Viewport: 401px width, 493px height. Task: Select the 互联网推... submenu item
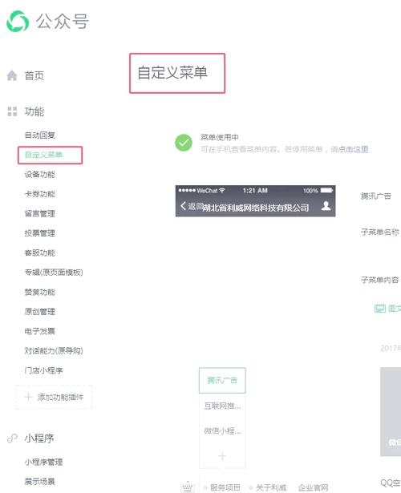pos(222,406)
